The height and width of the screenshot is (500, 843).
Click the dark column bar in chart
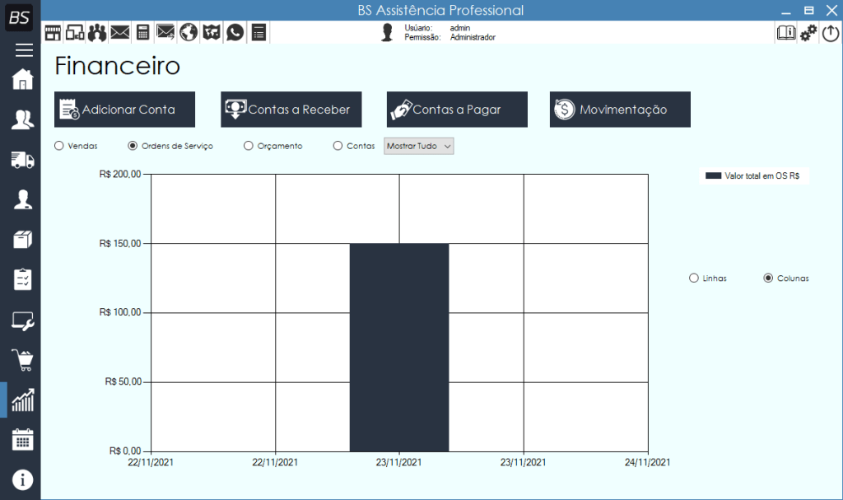[x=399, y=347]
